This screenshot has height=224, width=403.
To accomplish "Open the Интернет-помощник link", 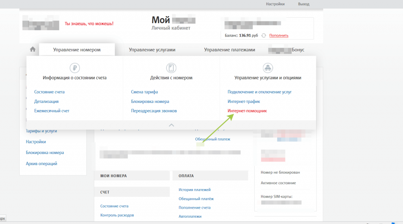I will pos(247,111).
